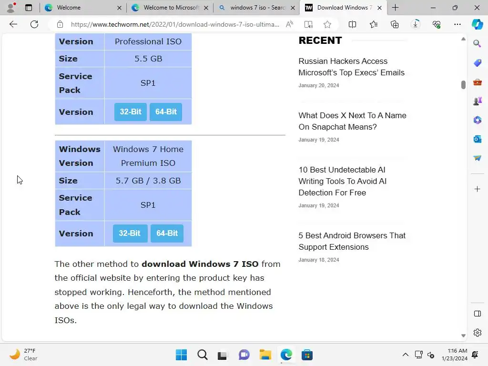
Task: Open Read aloud icon in address bar
Action: (289, 24)
